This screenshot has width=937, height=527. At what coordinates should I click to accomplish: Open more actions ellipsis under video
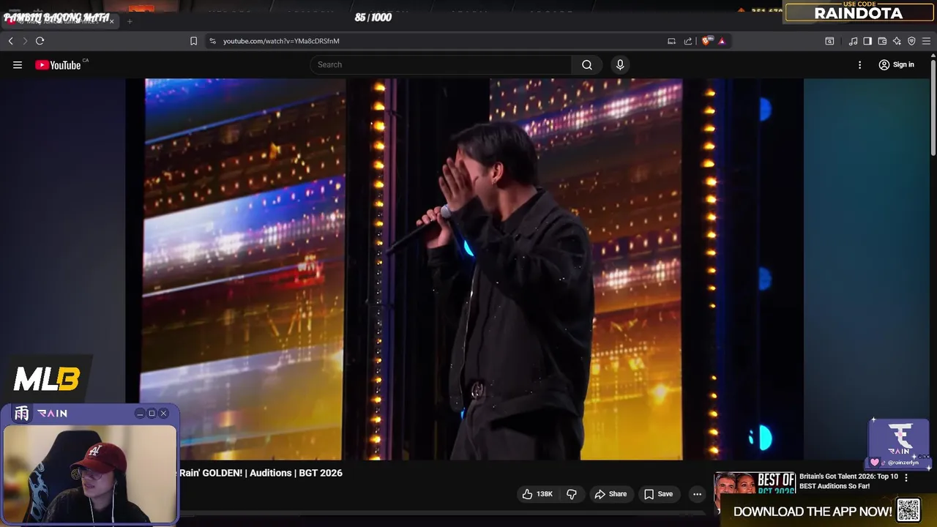697,494
